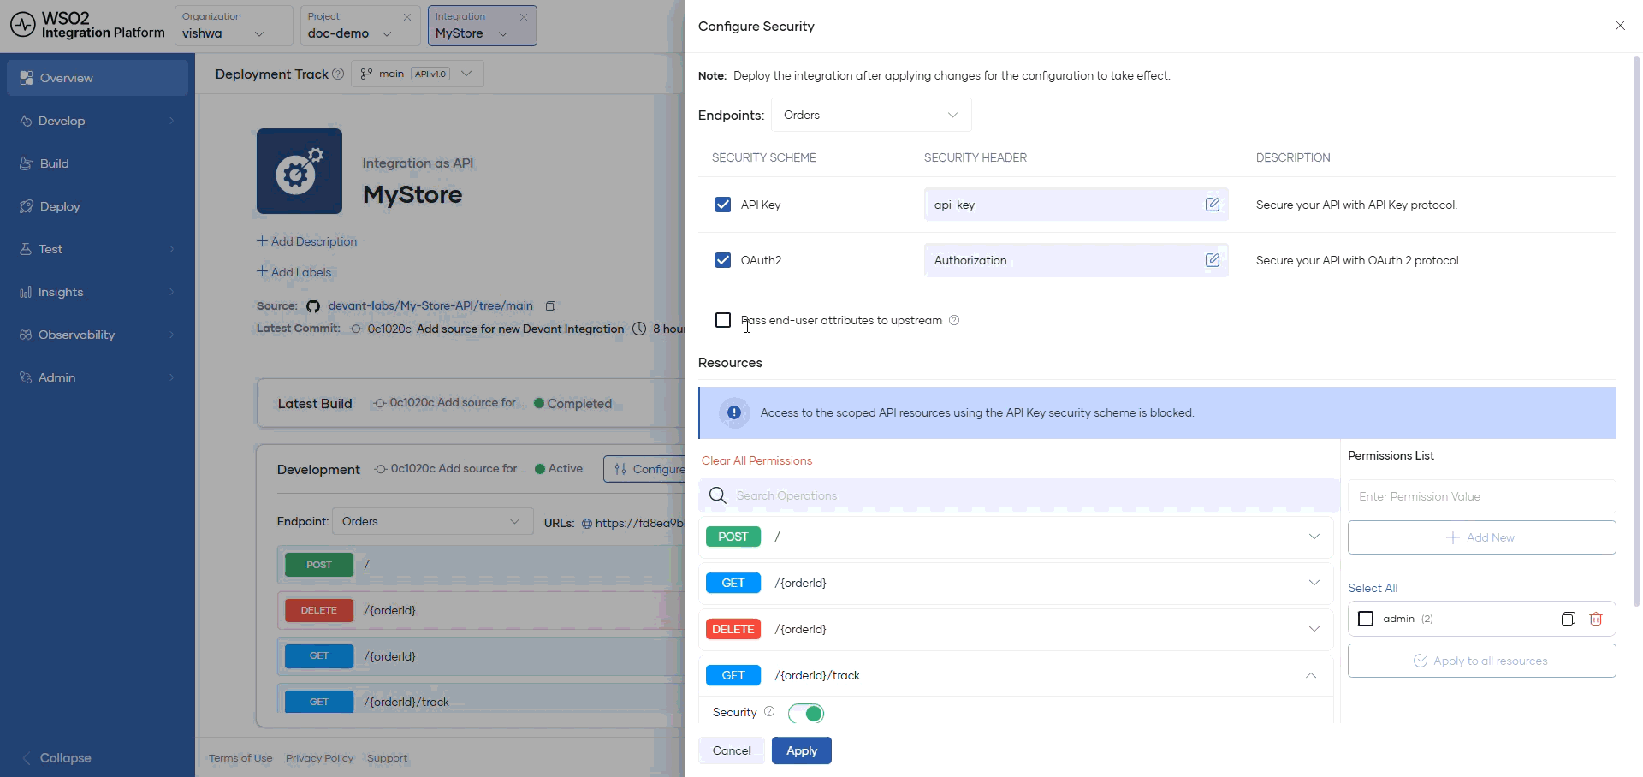This screenshot has height=777, width=1643.
Task: Select the admin permission checkbox
Action: [1366, 619]
